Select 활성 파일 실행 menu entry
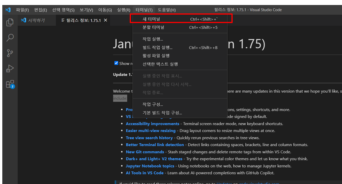The image size is (342, 184). tap(180, 56)
